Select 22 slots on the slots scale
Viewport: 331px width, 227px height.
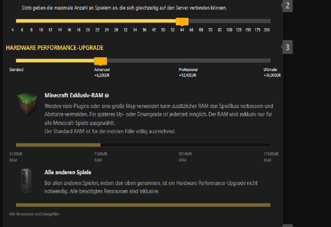97,30
